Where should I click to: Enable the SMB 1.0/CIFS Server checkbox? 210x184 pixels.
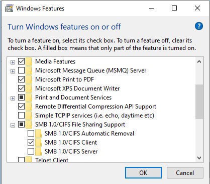coord(31,151)
